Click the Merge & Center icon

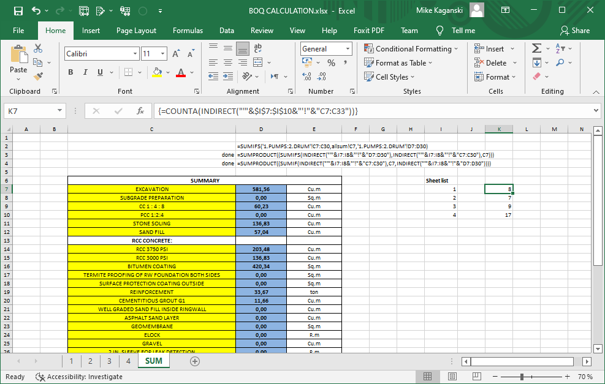(257, 62)
